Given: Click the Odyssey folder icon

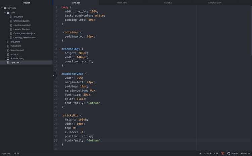Looking at the screenshot, I should click(5, 8).
